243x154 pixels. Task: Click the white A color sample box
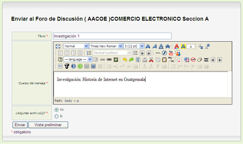click(191, 46)
